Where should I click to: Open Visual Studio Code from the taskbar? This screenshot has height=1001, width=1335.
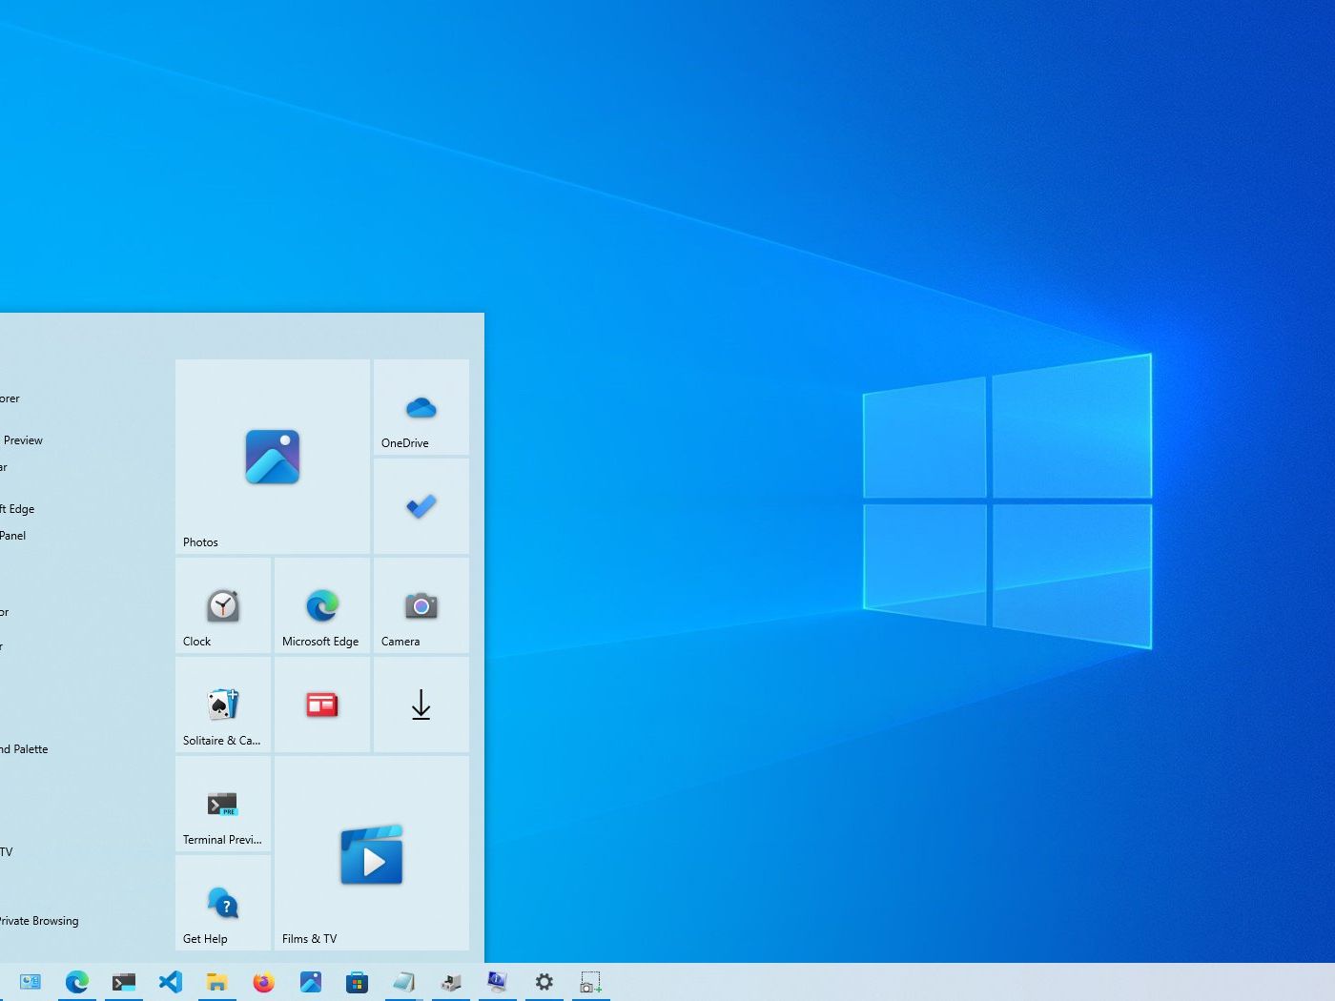click(x=171, y=982)
